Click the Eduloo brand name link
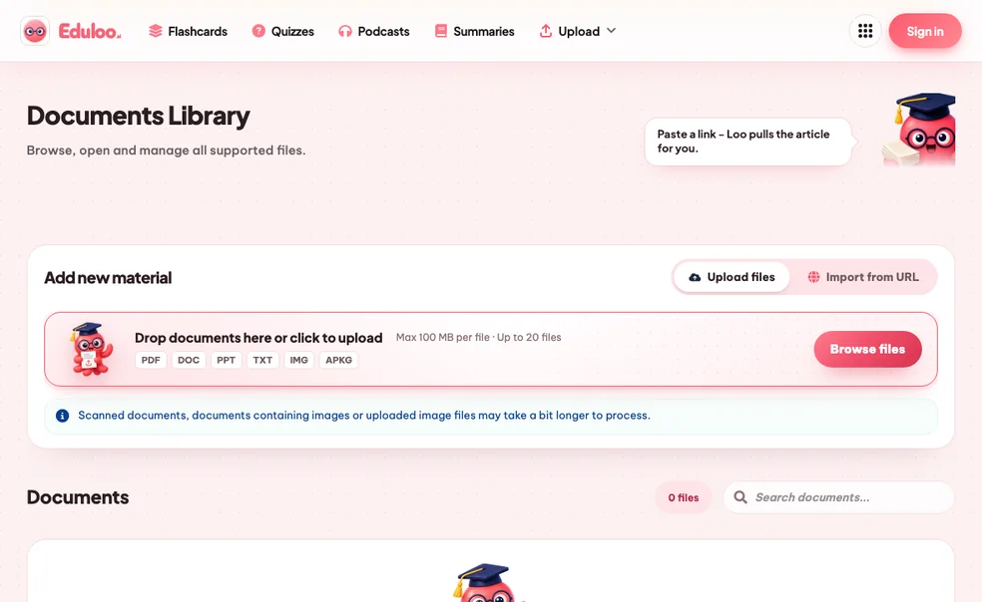 coord(90,31)
